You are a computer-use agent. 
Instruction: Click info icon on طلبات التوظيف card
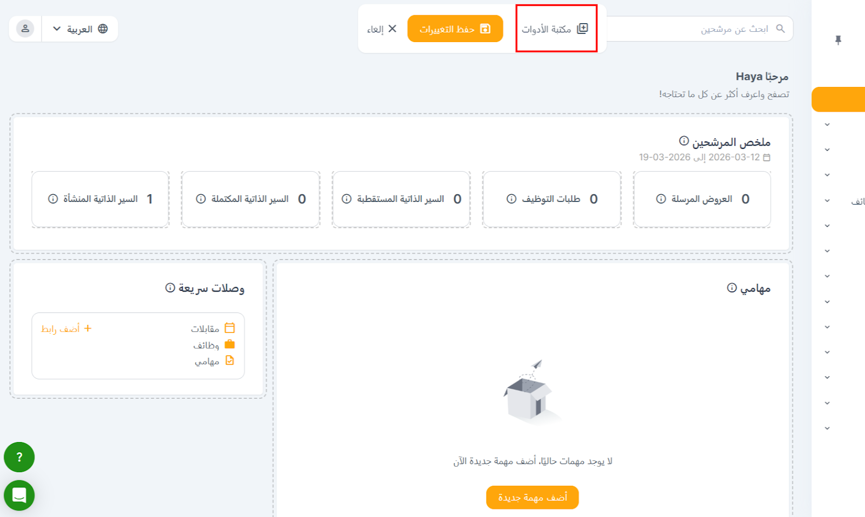click(511, 199)
